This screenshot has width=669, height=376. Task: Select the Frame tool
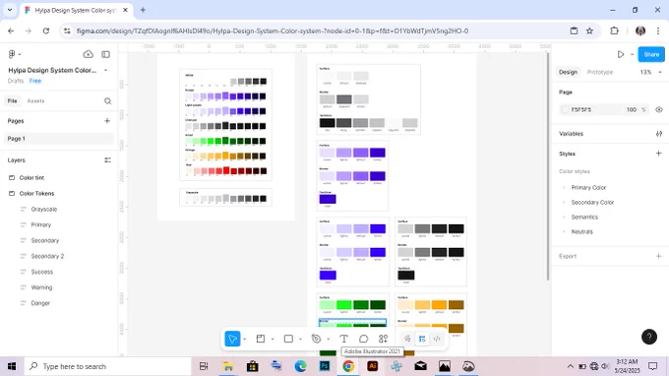[x=261, y=339]
